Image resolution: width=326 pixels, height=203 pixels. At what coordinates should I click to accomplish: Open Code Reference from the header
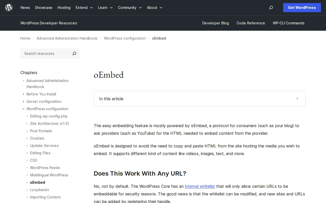(x=251, y=23)
